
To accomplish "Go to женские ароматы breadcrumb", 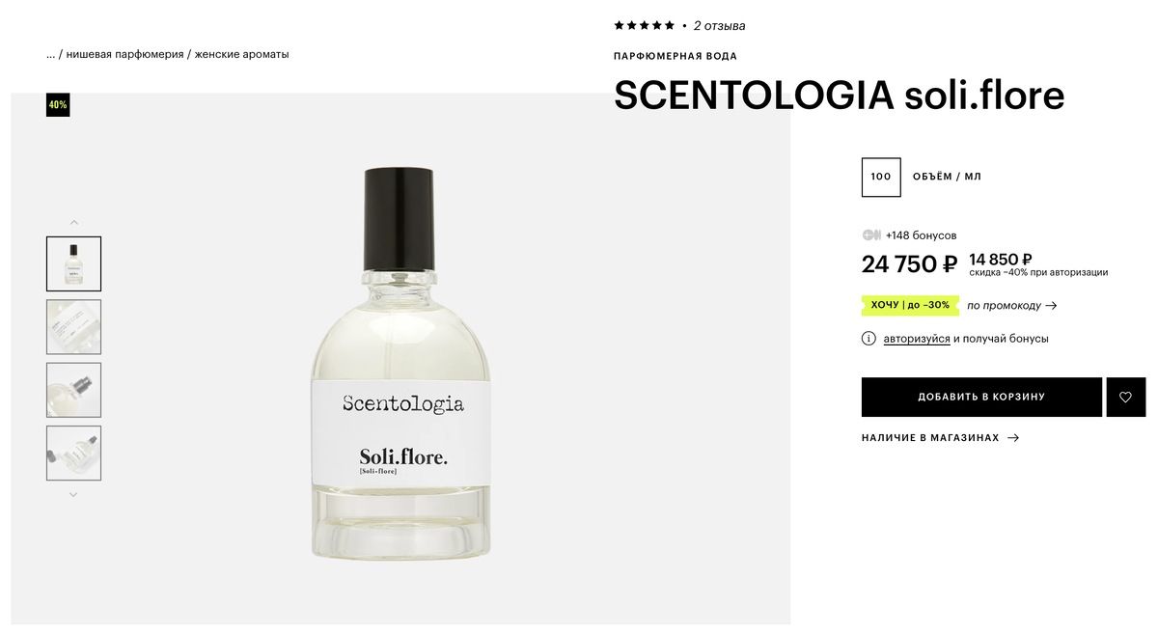I will coord(241,54).
